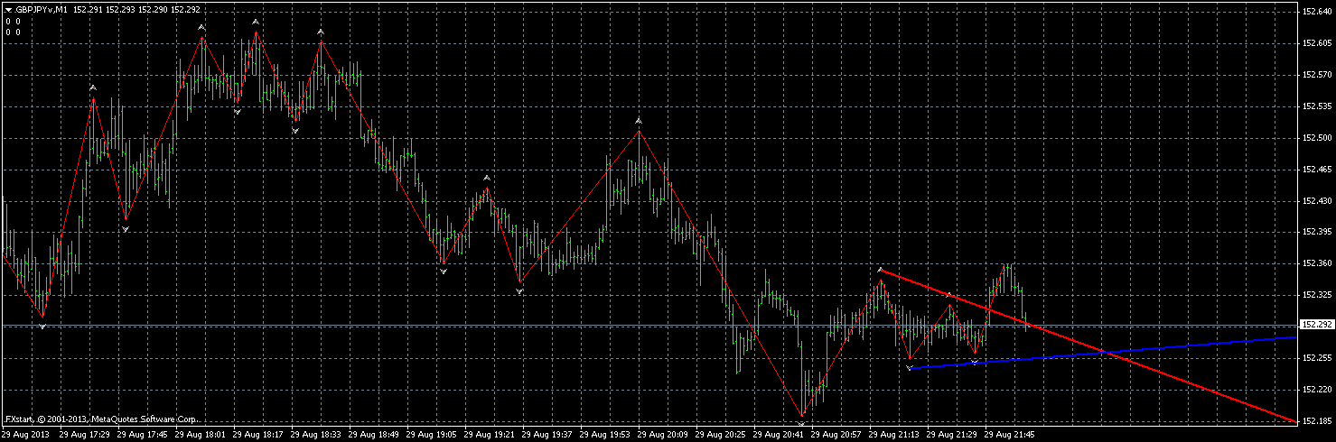Click the 152.570 price scale label
This screenshot has height=442, width=1336.
coord(1318,75)
